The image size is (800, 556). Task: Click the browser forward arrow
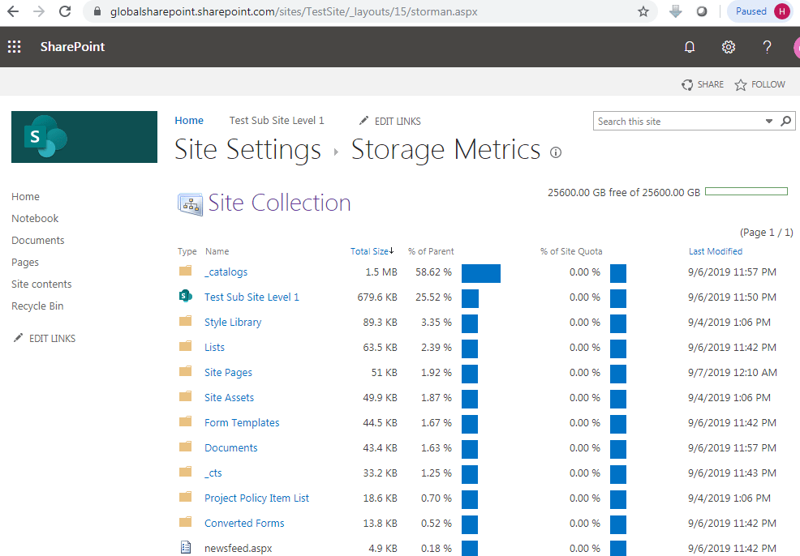pyautogui.click(x=39, y=11)
